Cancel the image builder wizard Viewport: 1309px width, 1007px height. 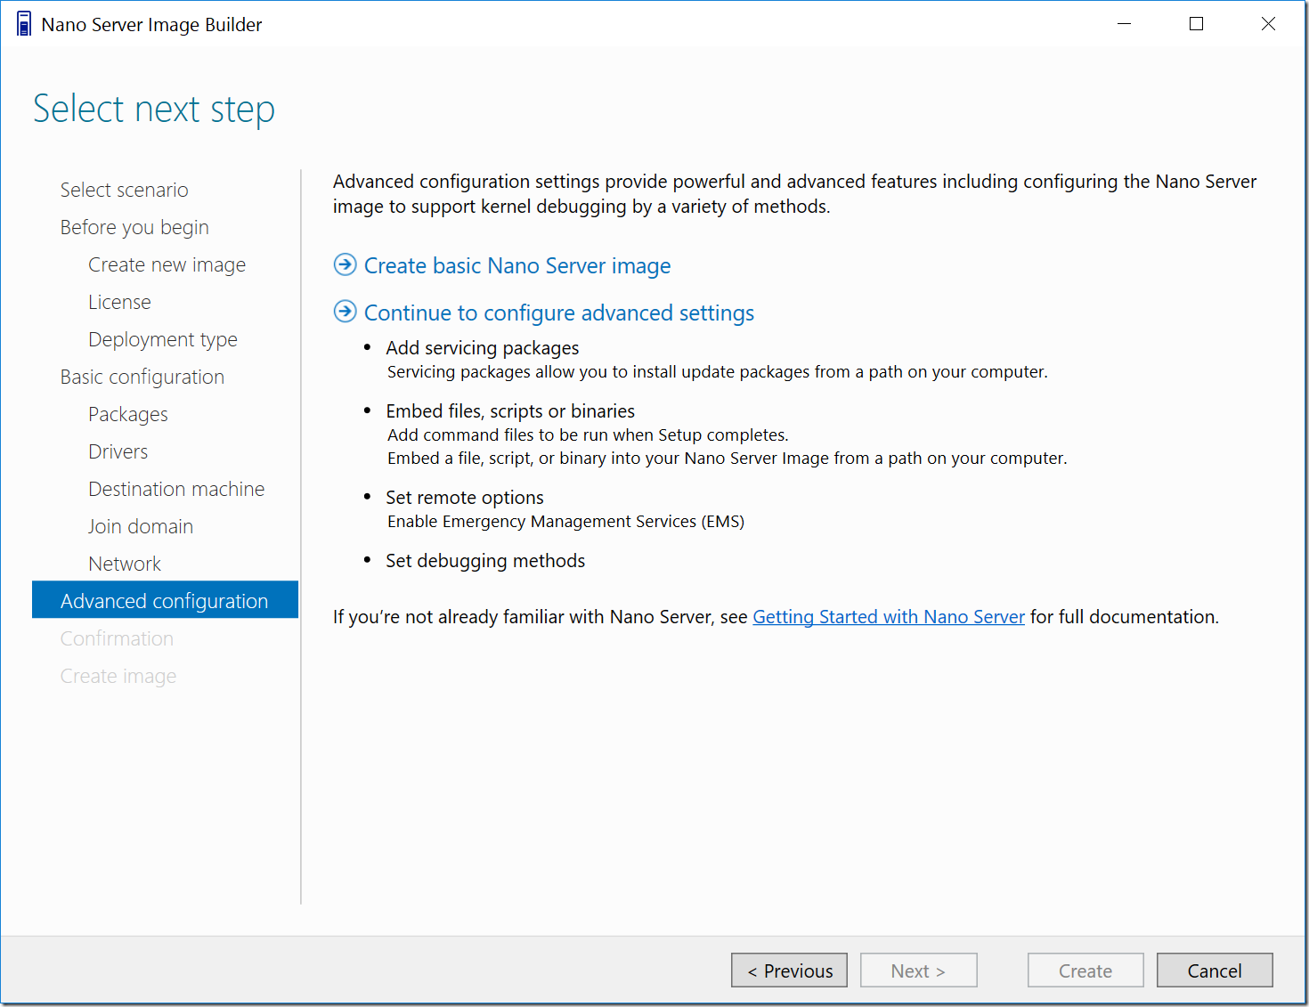click(x=1215, y=970)
